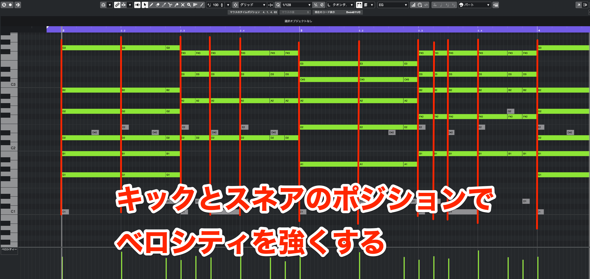Select the Zoom magnifier tool
Viewport: 590px width, 279px height.
click(189, 5)
